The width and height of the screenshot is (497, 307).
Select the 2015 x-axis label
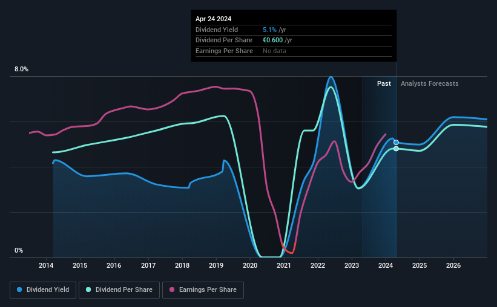[80, 265]
